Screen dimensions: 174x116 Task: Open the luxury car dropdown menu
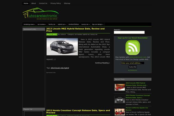pyautogui.click(x=85, y=24)
